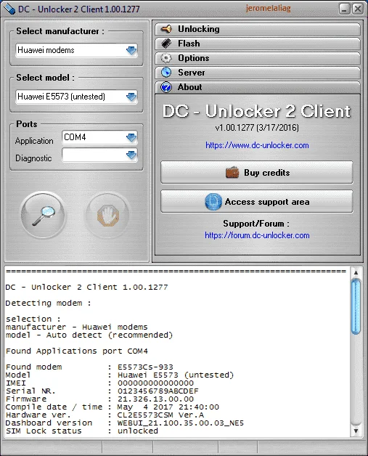Expand the Application port dropdown arrow
The width and height of the screenshot is (368, 456).
[131, 137]
